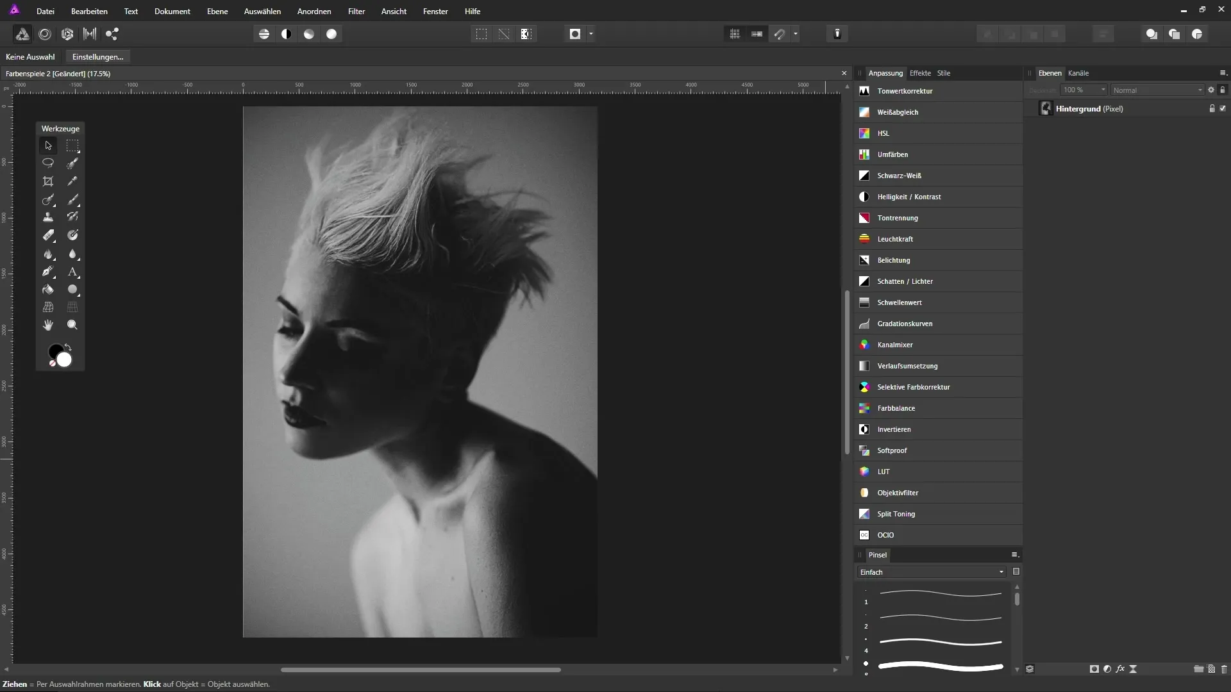
Task: Select the burn flame tool
Action: tap(48, 254)
